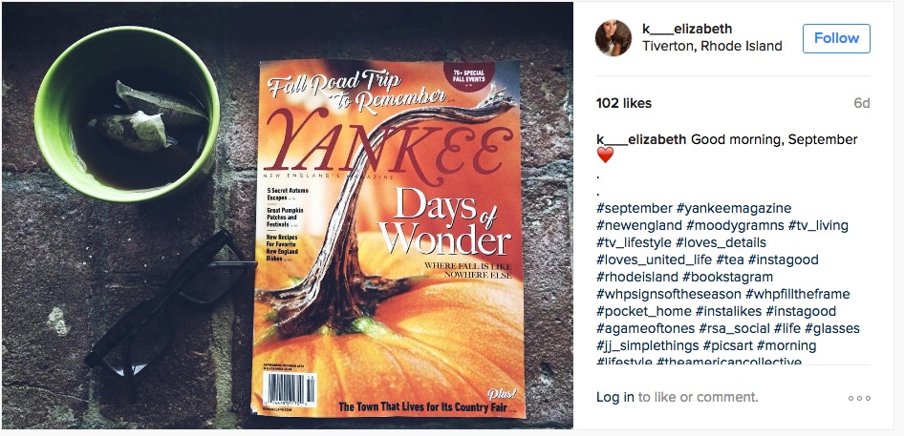Click the Log in link

[615, 397]
